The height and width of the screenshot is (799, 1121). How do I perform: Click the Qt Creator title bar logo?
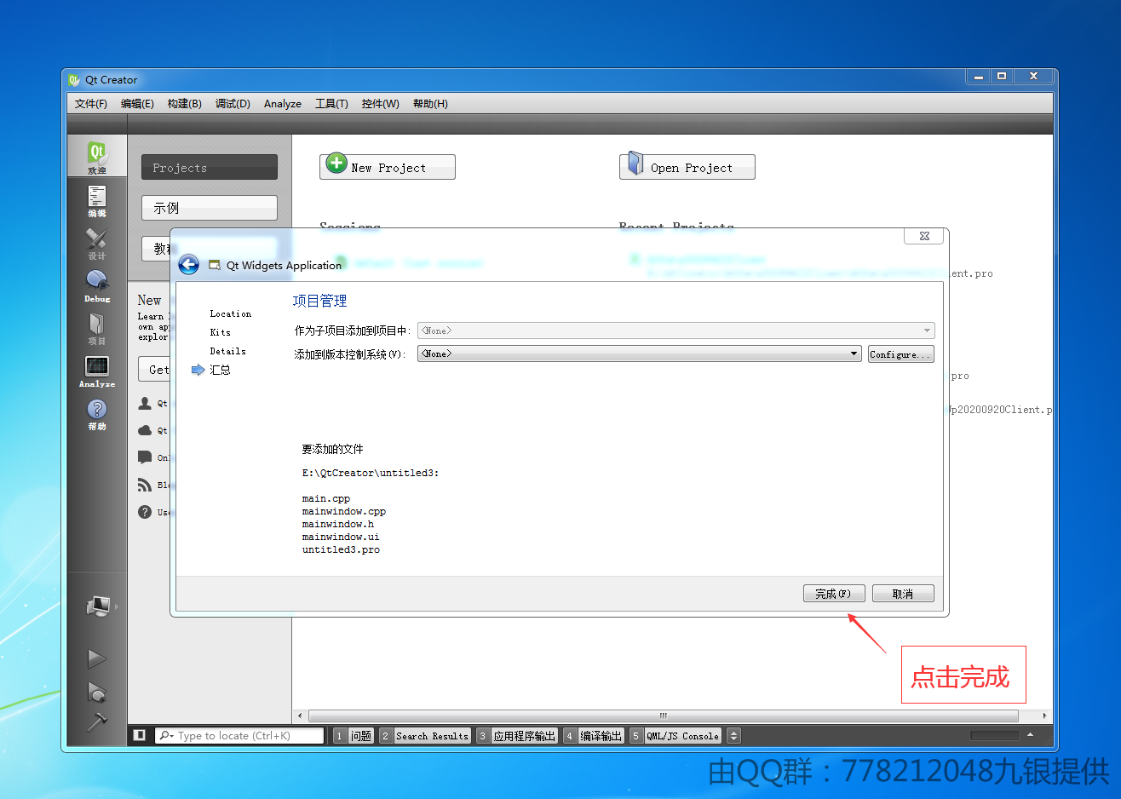tap(74, 80)
